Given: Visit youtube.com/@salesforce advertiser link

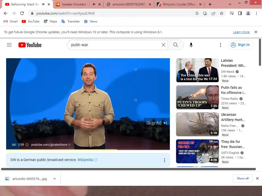Looking at the screenshot, I should pyautogui.click(x=51, y=145).
